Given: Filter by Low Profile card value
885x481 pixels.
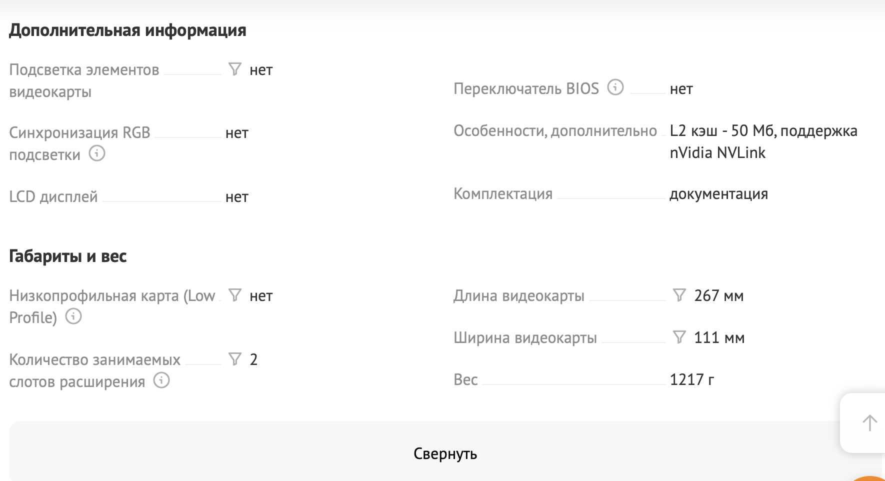Looking at the screenshot, I should tap(234, 295).
